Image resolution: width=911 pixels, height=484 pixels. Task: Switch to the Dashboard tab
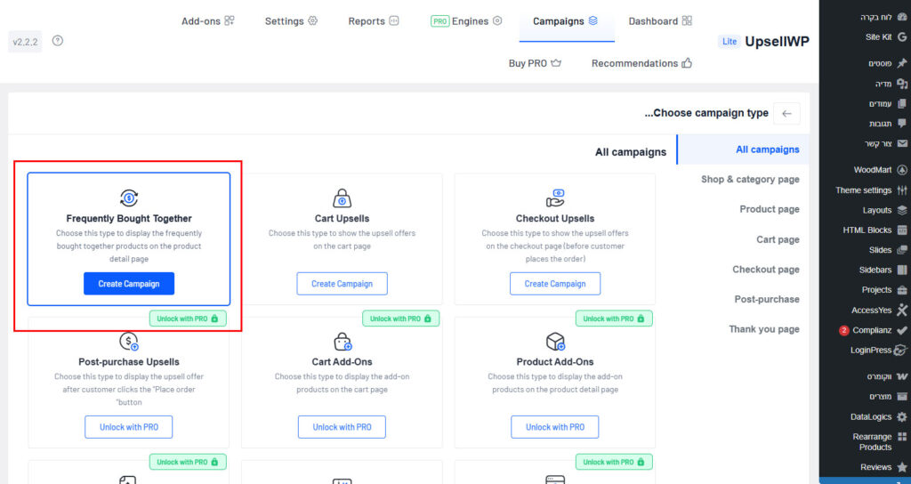pos(659,21)
